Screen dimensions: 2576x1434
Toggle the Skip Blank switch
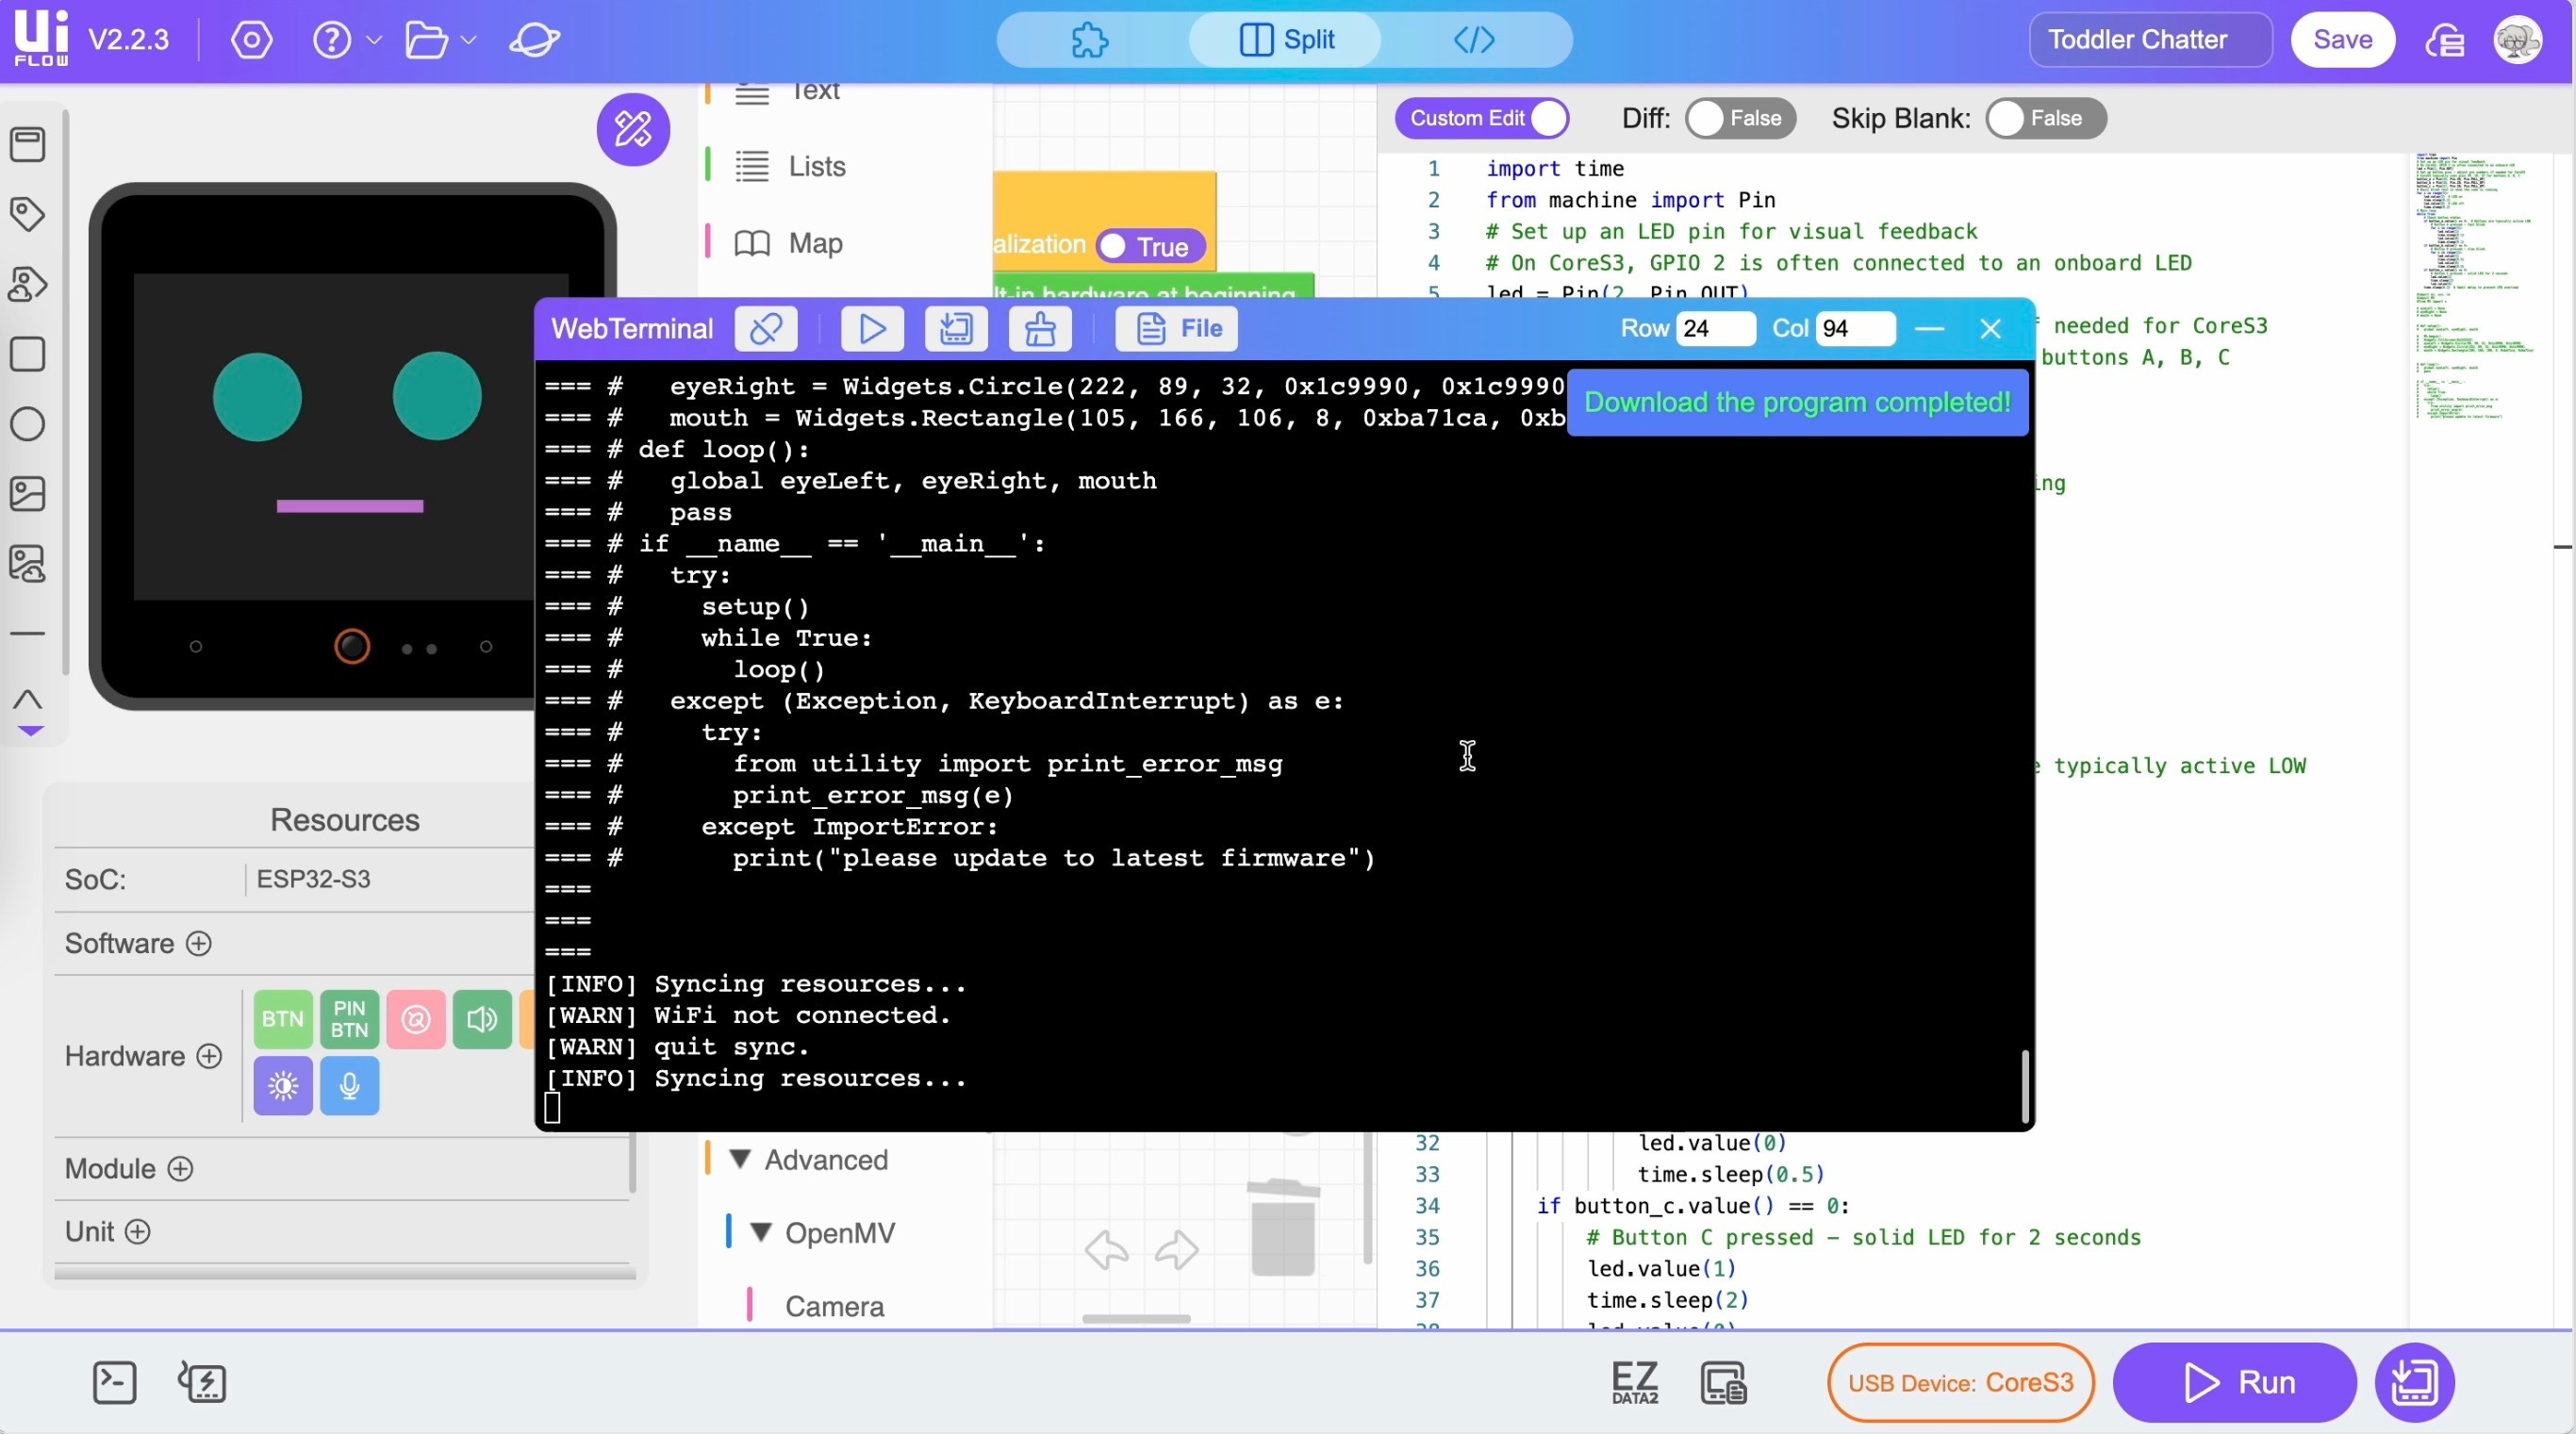tap(2045, 118)
